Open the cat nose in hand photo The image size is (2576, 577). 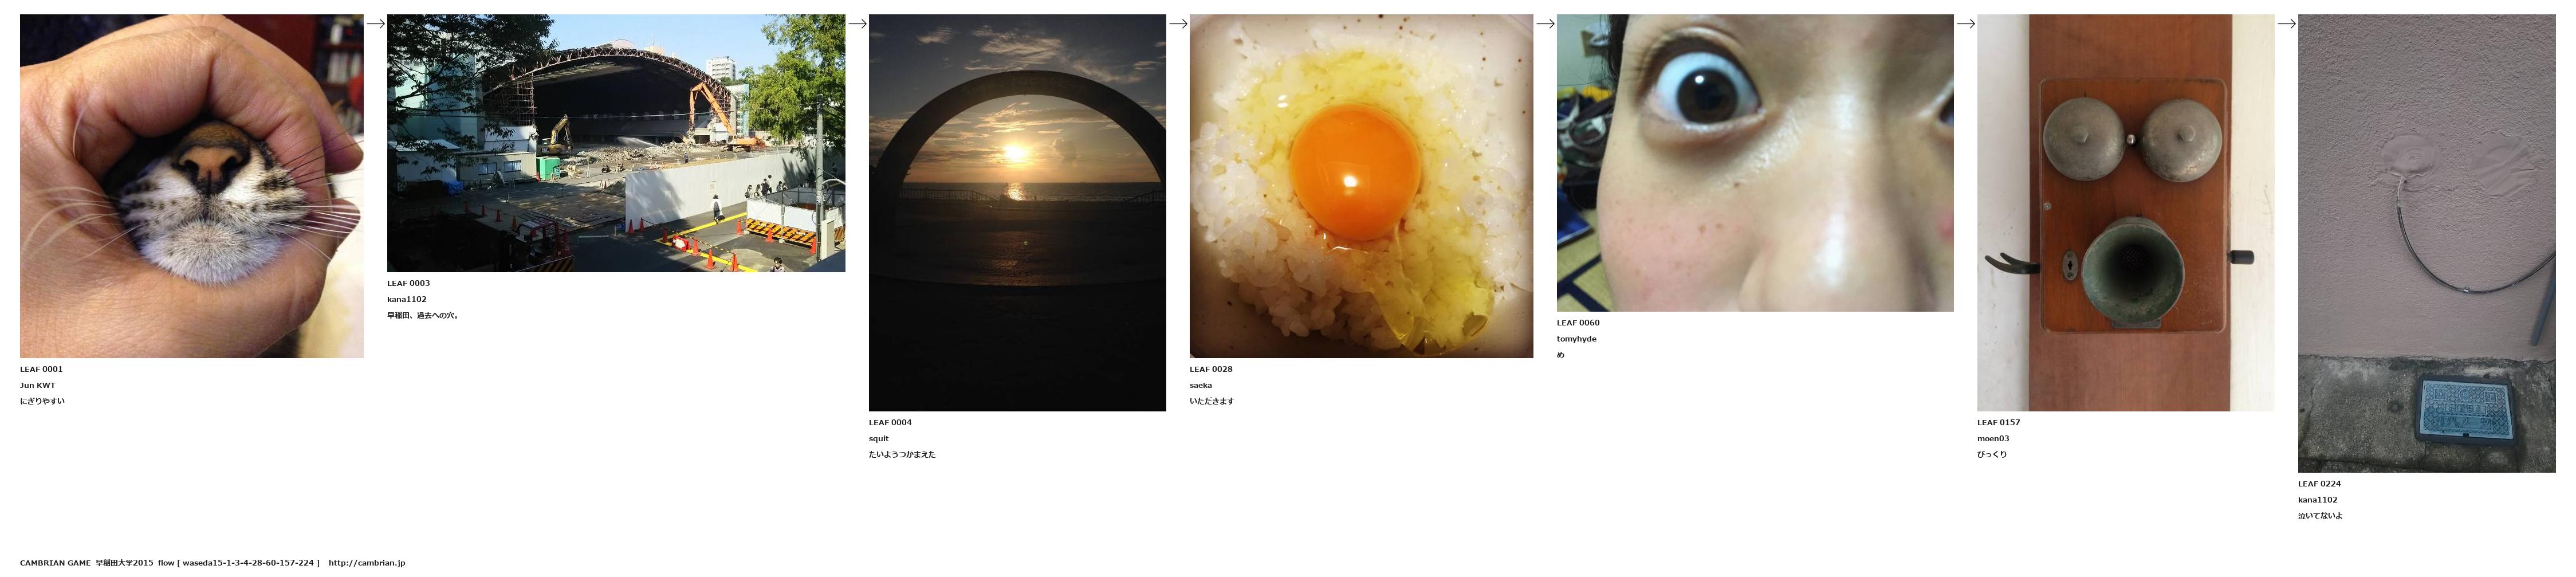tap(191, 186)
